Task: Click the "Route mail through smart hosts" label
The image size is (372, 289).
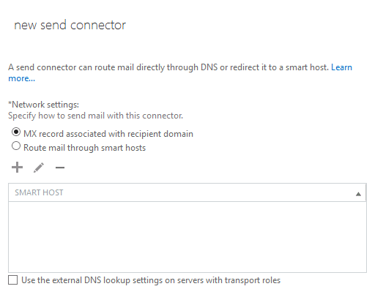Action: (84, 148)
